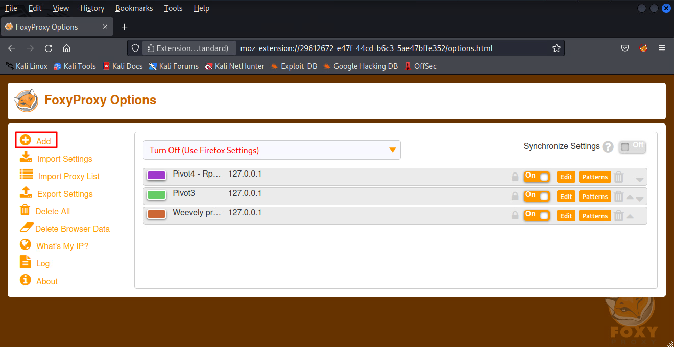Open the proxy mode dropdown
This screenshot has width=674, height=347.
[272, 150]
